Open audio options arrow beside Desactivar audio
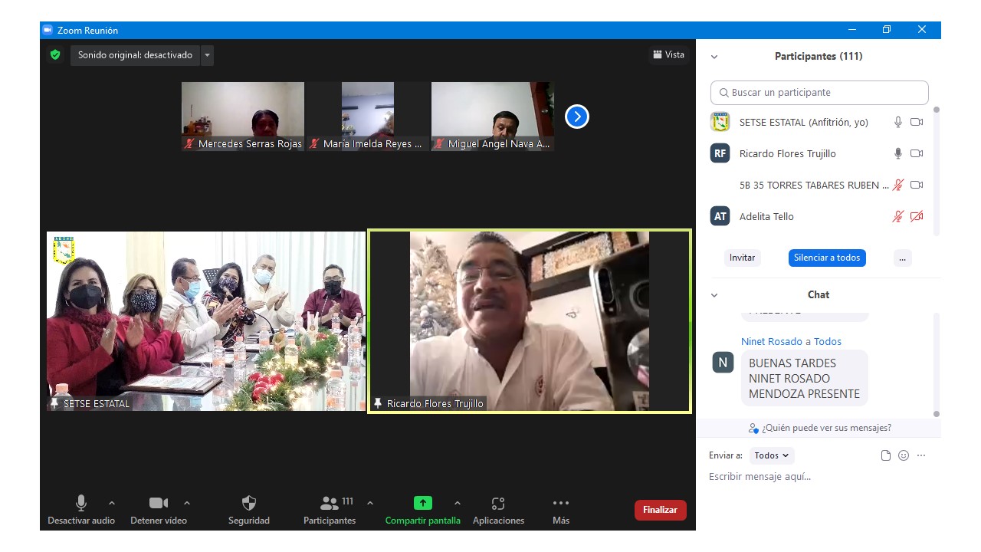The height and width of the screenshot is (552, 981). [112, 503]
